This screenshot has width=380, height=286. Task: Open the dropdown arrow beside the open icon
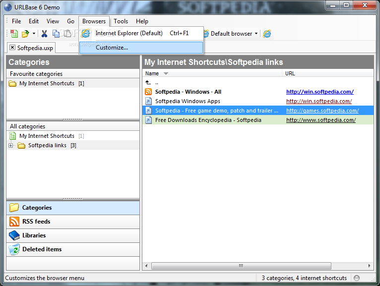click(x=34, y=33)
